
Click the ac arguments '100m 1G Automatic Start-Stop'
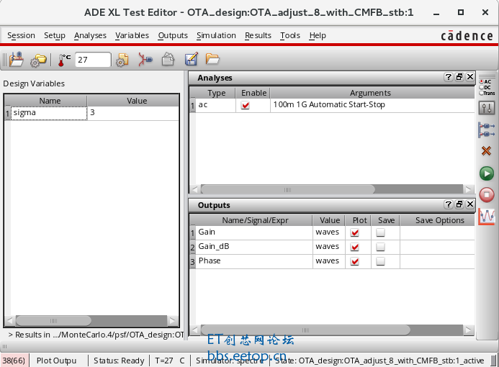329,104
